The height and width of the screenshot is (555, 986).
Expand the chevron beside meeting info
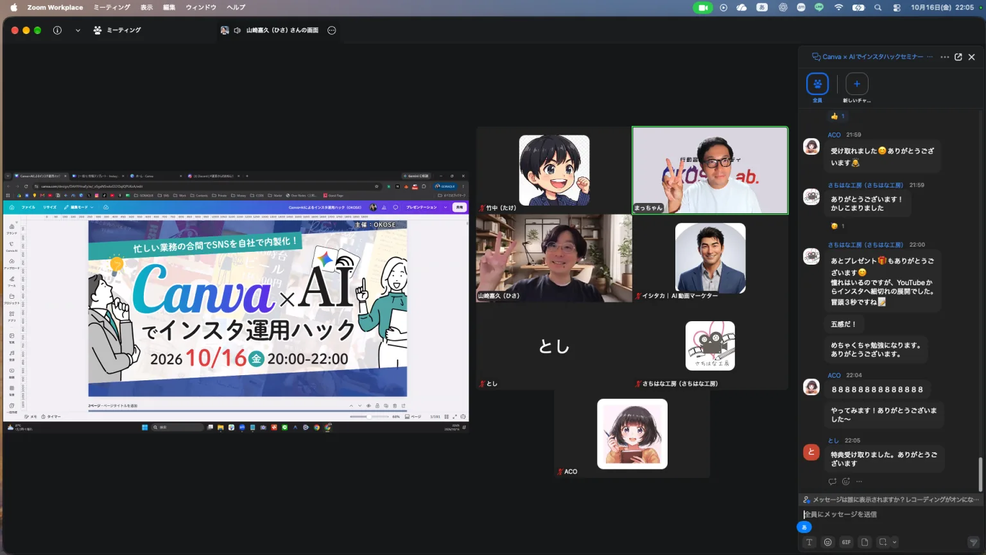coord(78,30)
